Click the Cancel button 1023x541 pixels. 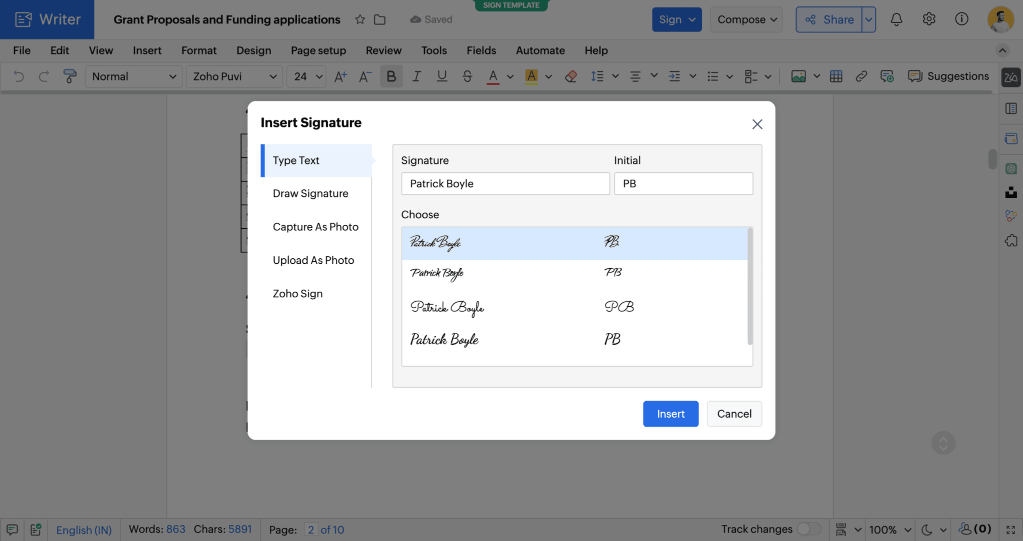(x=734, y=414)
